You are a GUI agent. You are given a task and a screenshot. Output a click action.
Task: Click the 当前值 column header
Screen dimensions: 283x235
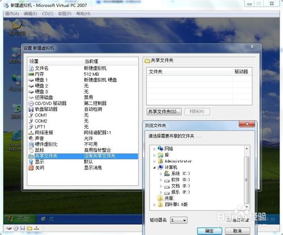pos(91,61)
